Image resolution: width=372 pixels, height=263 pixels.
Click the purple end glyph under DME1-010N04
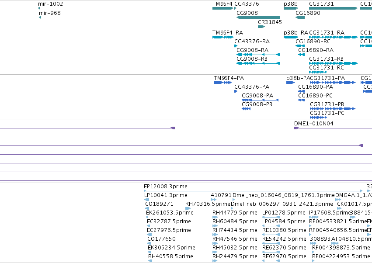296,128
